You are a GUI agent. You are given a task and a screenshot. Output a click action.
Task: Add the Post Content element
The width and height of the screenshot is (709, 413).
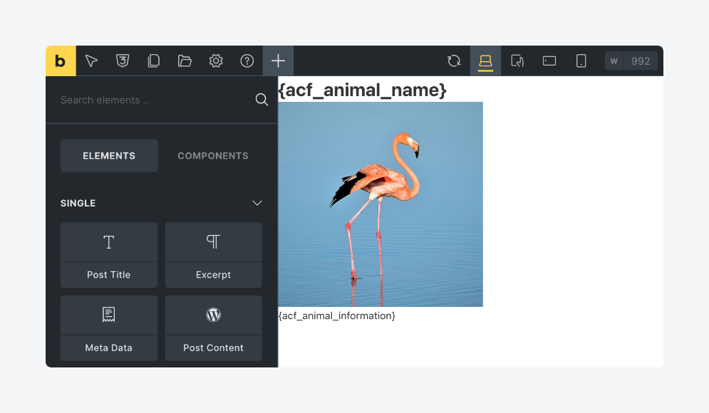[214, 328]
